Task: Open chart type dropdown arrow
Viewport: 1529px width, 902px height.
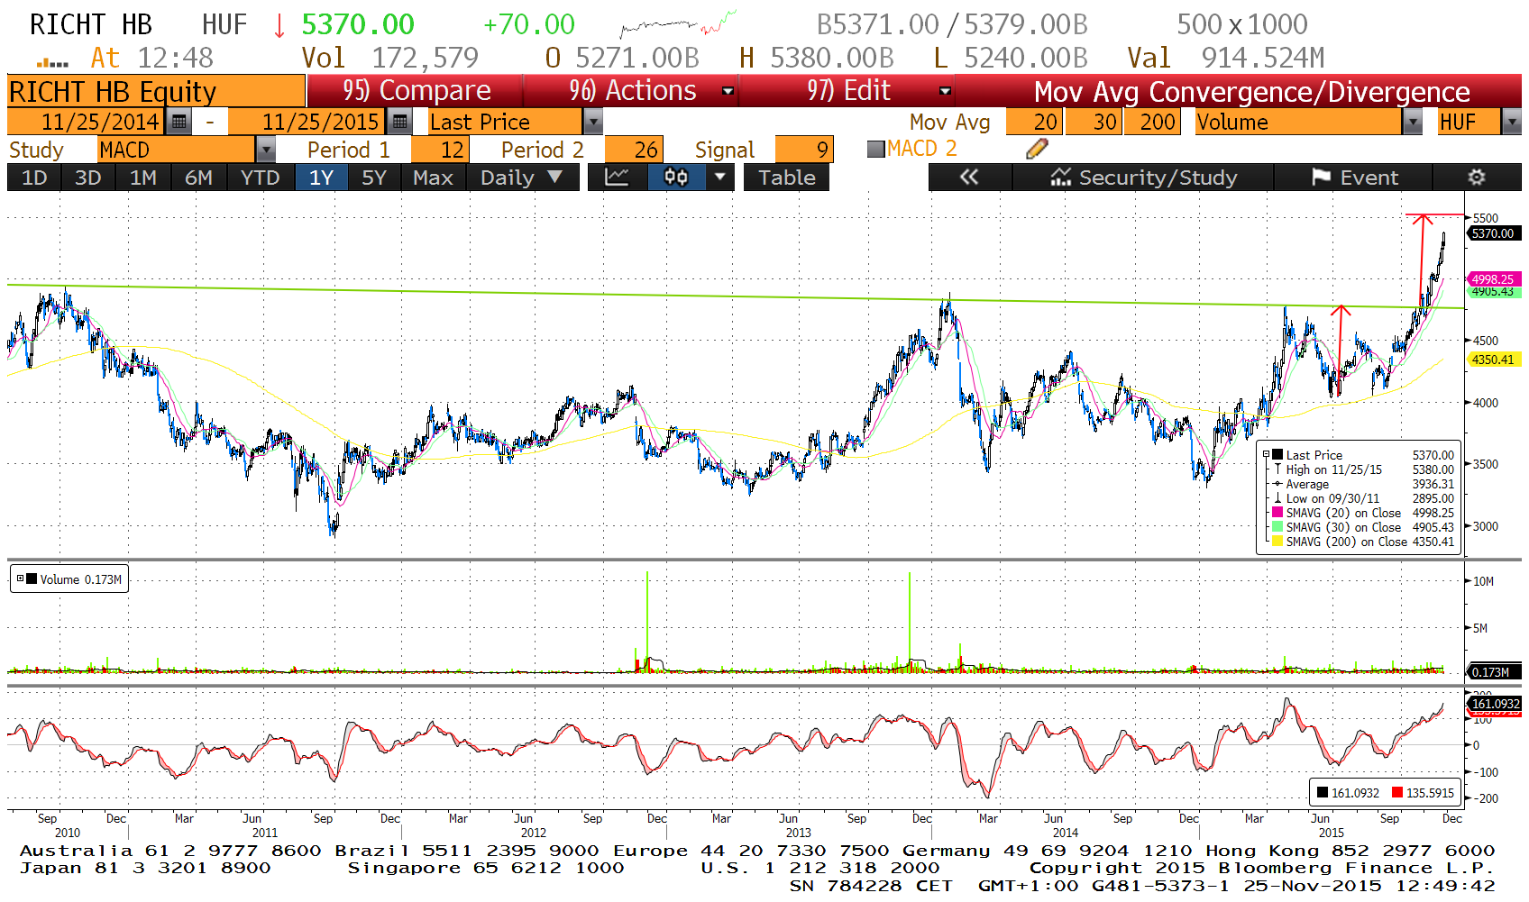Action: pos(719,178)
